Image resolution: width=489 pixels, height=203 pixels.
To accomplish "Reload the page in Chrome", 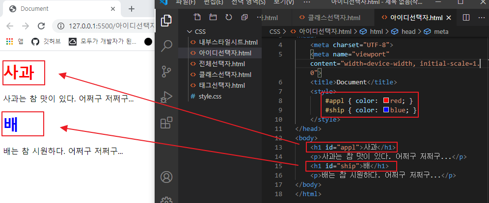I will point(41,26).
